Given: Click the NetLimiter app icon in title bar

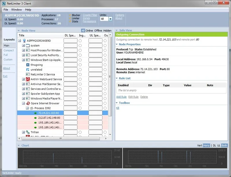Looking at the screenshot, I should 4,3.
